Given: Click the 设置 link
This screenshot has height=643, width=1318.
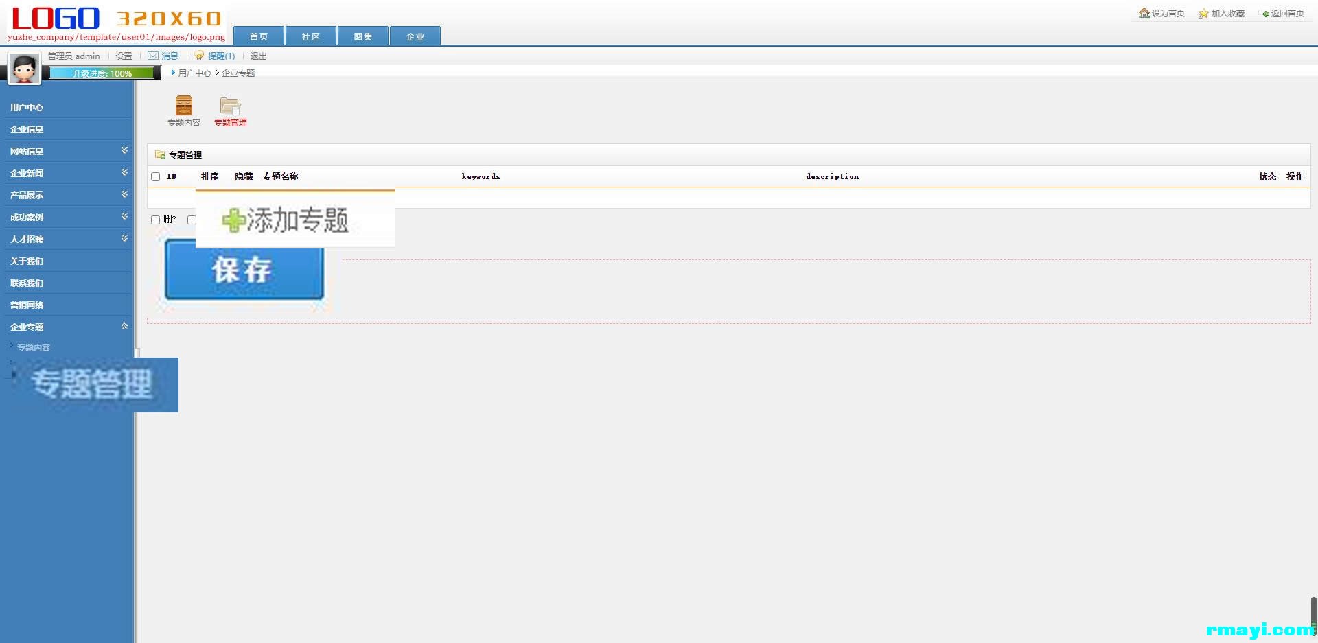Looking at the screenshot, I should click(124, 56).
